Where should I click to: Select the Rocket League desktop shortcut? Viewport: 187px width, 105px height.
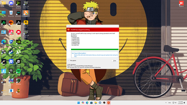11,43
